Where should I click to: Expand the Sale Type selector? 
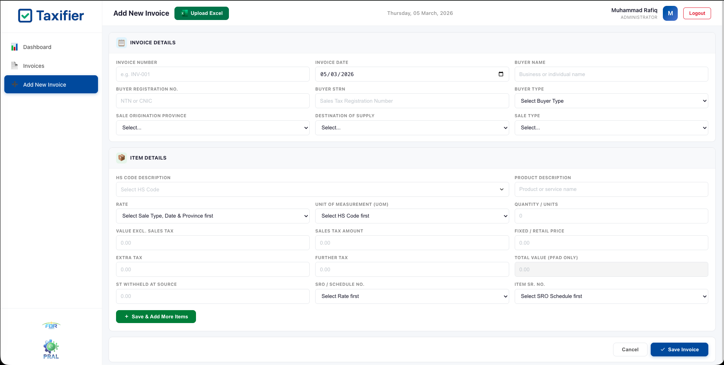point(611,127)
